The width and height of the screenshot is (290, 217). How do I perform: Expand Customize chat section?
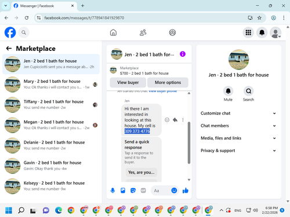coord(238,113)
